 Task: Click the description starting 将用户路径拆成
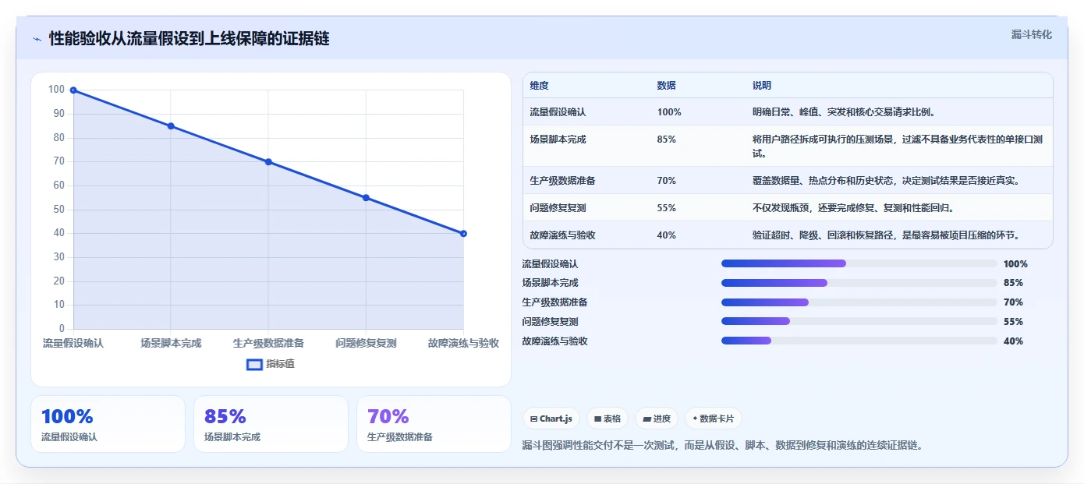point(898,147)
